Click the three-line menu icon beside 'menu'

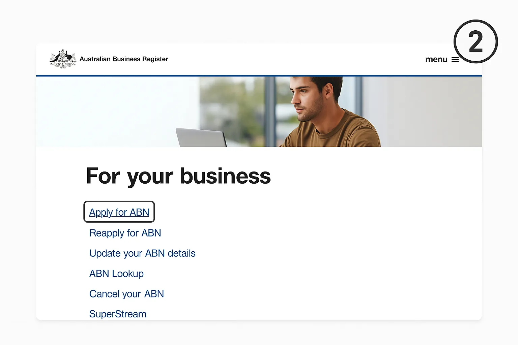455,60
